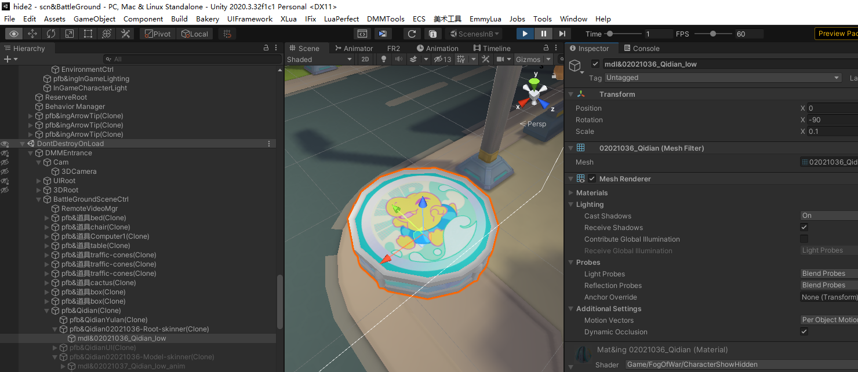This screenshot has width=858, height=372.
Task: Open the GameObject menu
Action: click(x=94, y=19)
